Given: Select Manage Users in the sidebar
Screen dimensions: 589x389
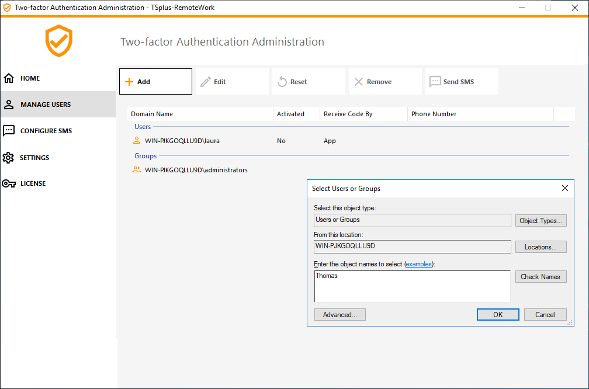Looking at the screenshot, I should 45,105.
